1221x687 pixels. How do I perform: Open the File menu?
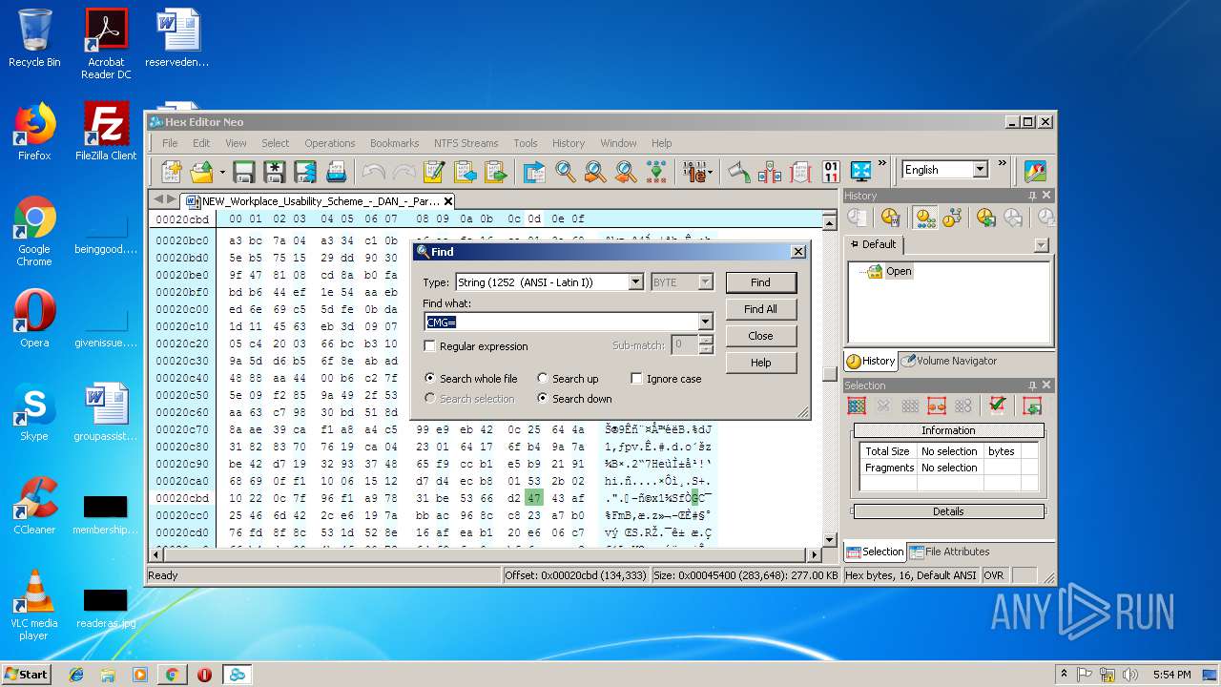tap(170, 143)
